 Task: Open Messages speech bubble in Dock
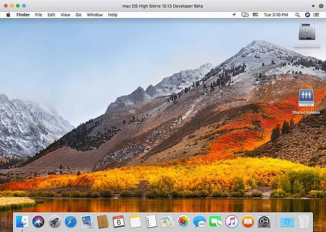pyautogui.click(x=199, y=222)
